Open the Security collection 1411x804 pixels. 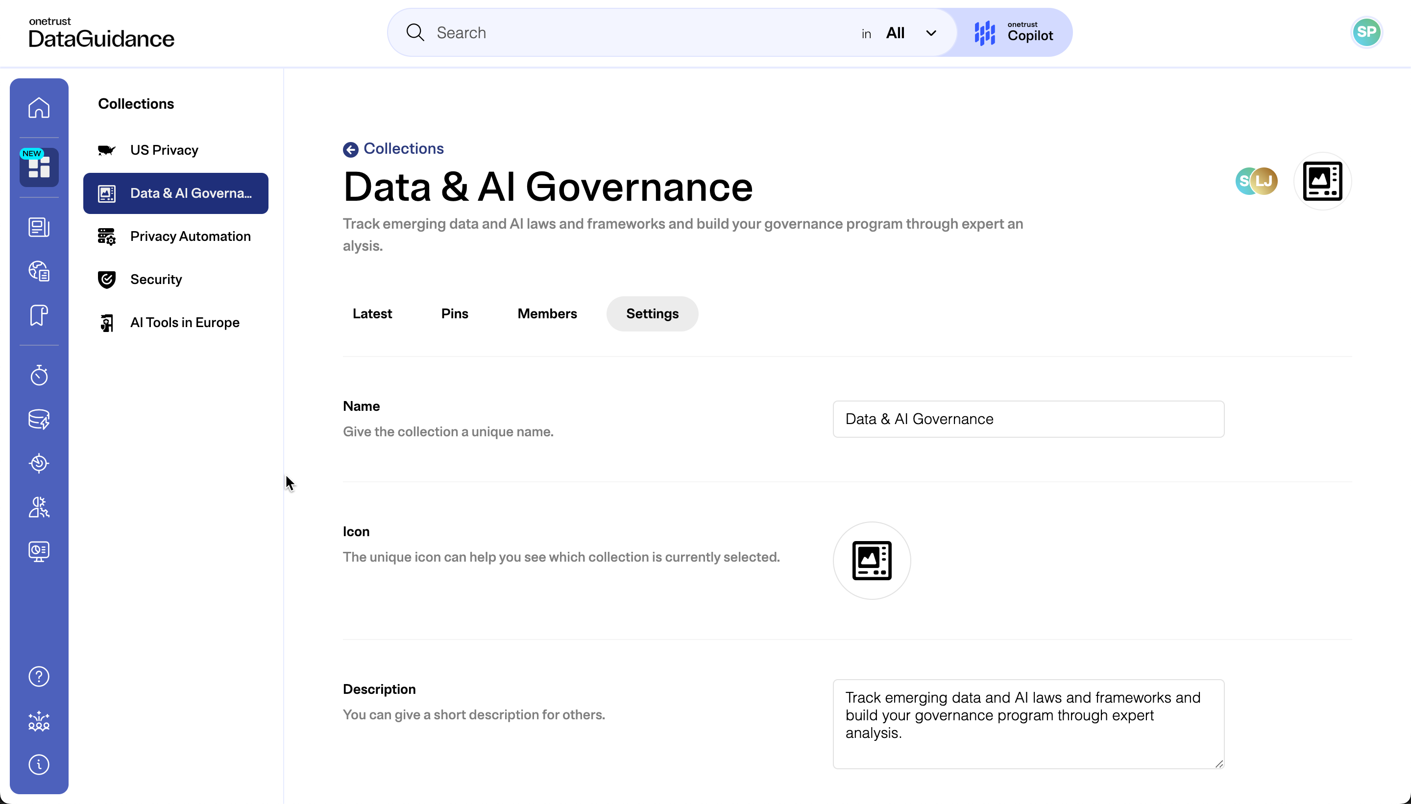point(156,280)
